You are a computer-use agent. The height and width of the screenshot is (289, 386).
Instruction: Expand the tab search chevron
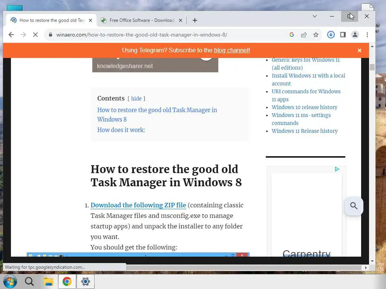315,16
